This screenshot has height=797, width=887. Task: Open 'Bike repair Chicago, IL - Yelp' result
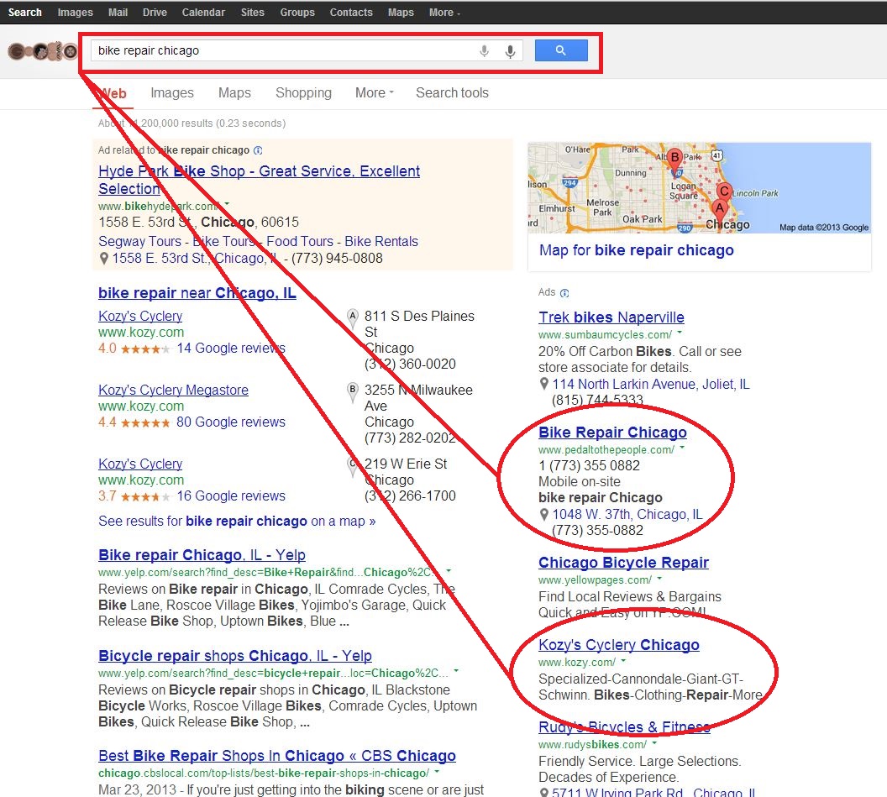(202, 555)
